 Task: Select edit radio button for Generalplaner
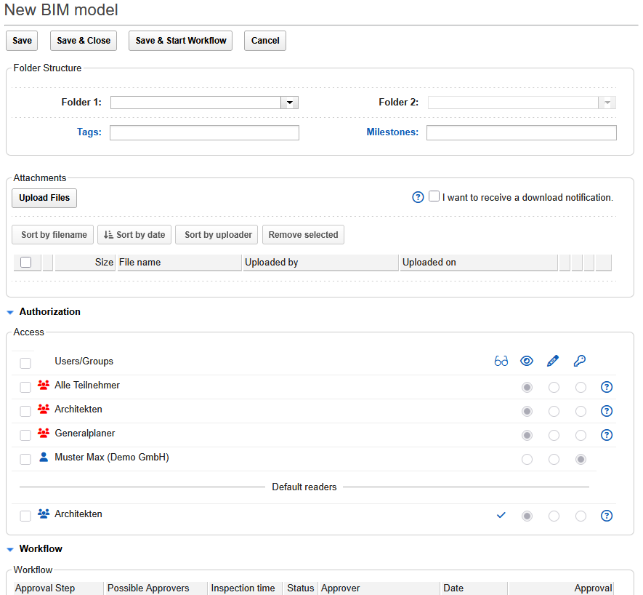tap(554, 435)
